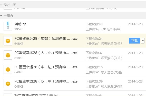Click the exe icon of 中，边 预测神 file
Viewport: 146px width, 96px height.
[x=8, y=69]
